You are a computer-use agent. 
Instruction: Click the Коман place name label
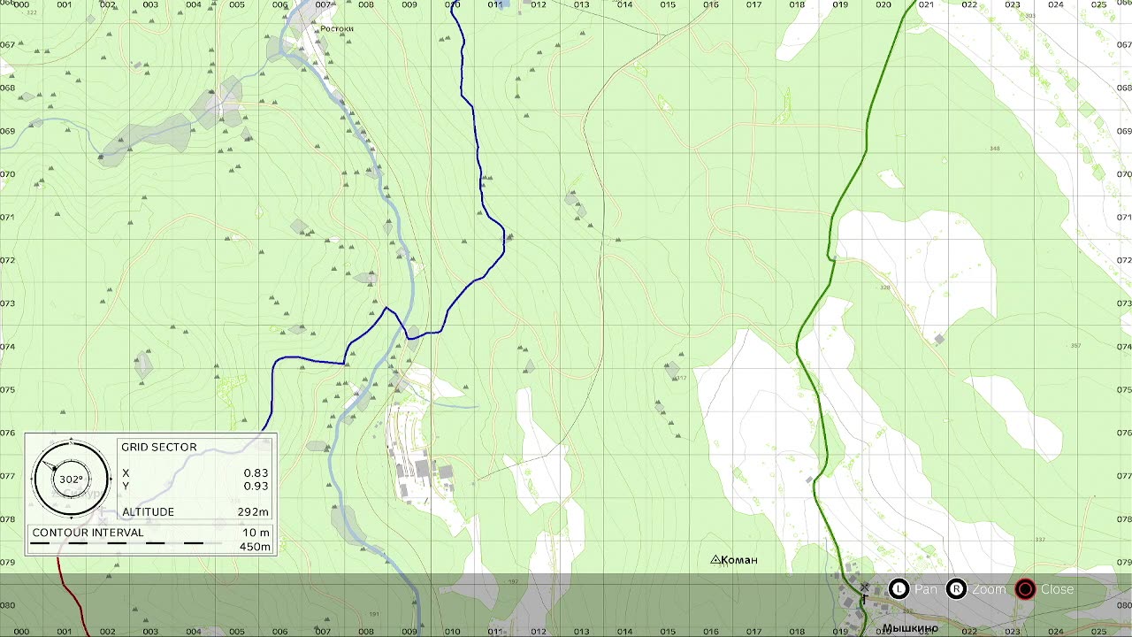point(739,560)
